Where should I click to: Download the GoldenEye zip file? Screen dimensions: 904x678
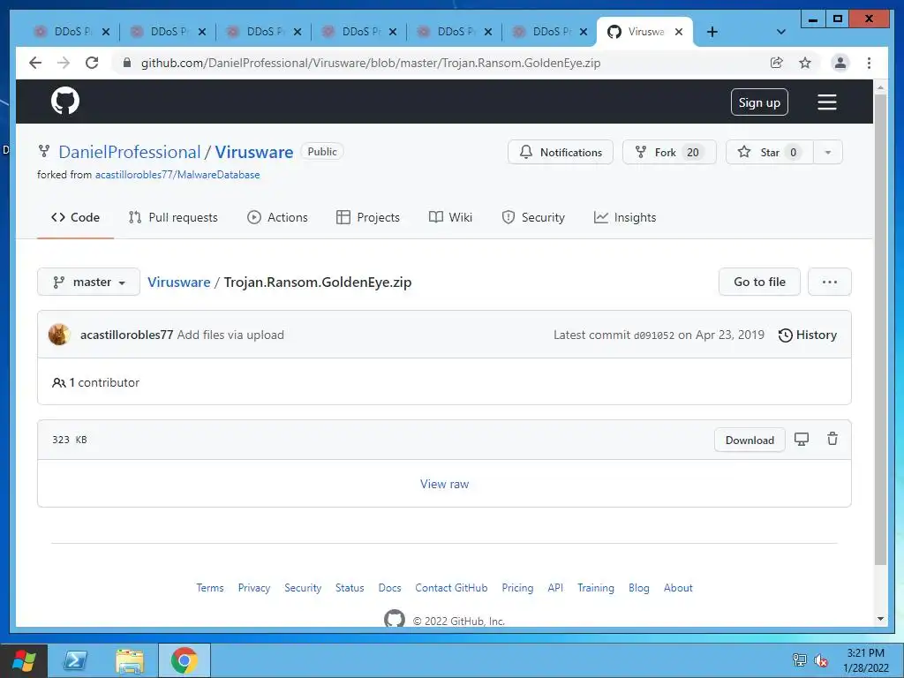click(750, 440)
